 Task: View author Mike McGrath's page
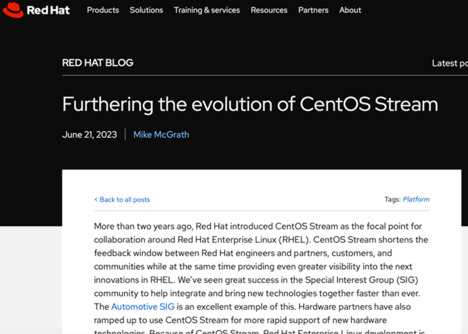coord(161,134)
